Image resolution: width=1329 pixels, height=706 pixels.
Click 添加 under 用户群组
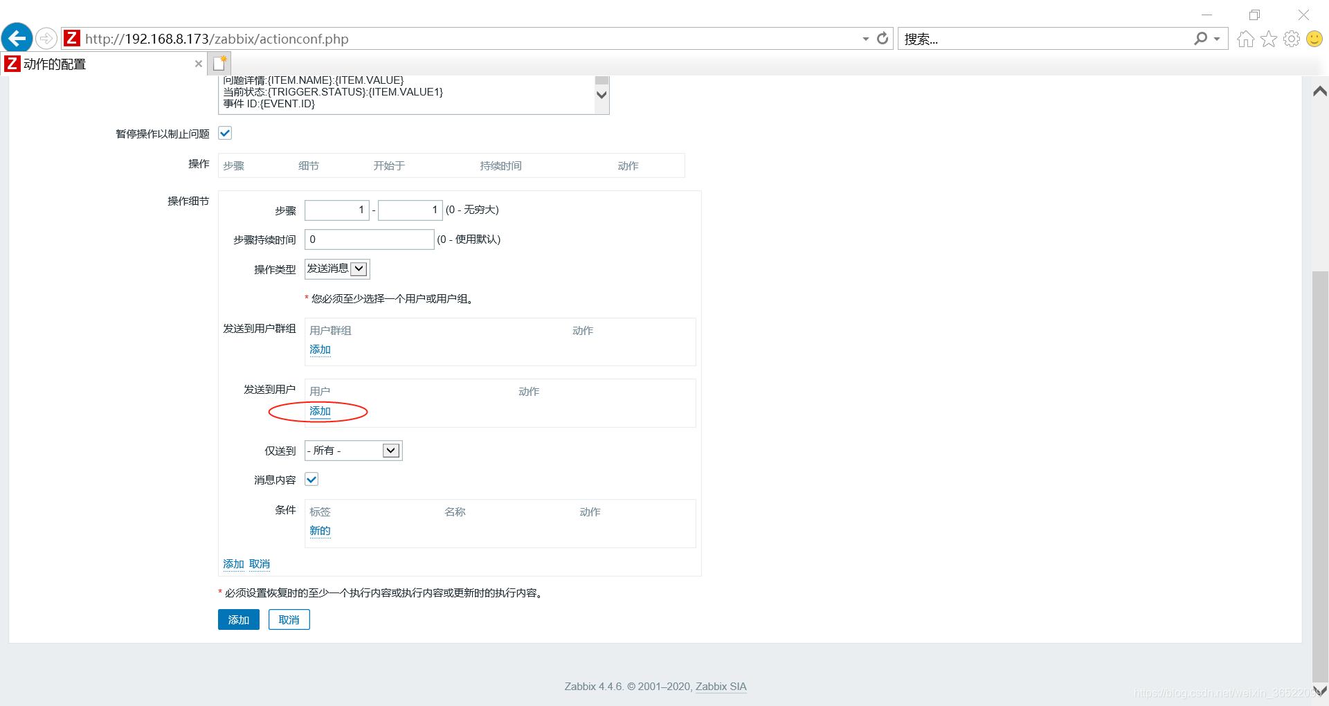coord(320,350)
